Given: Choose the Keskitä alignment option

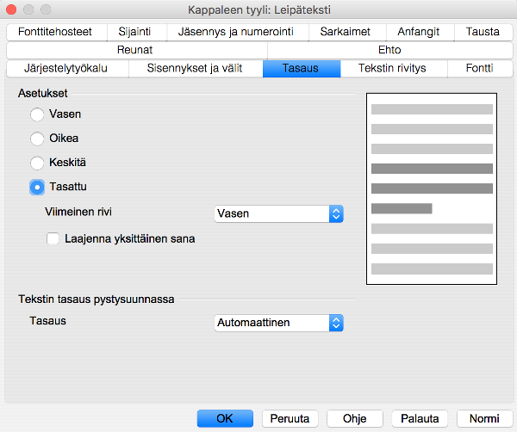Looking at the screenshot, I should pyautogui.click(x=37, y=163).
